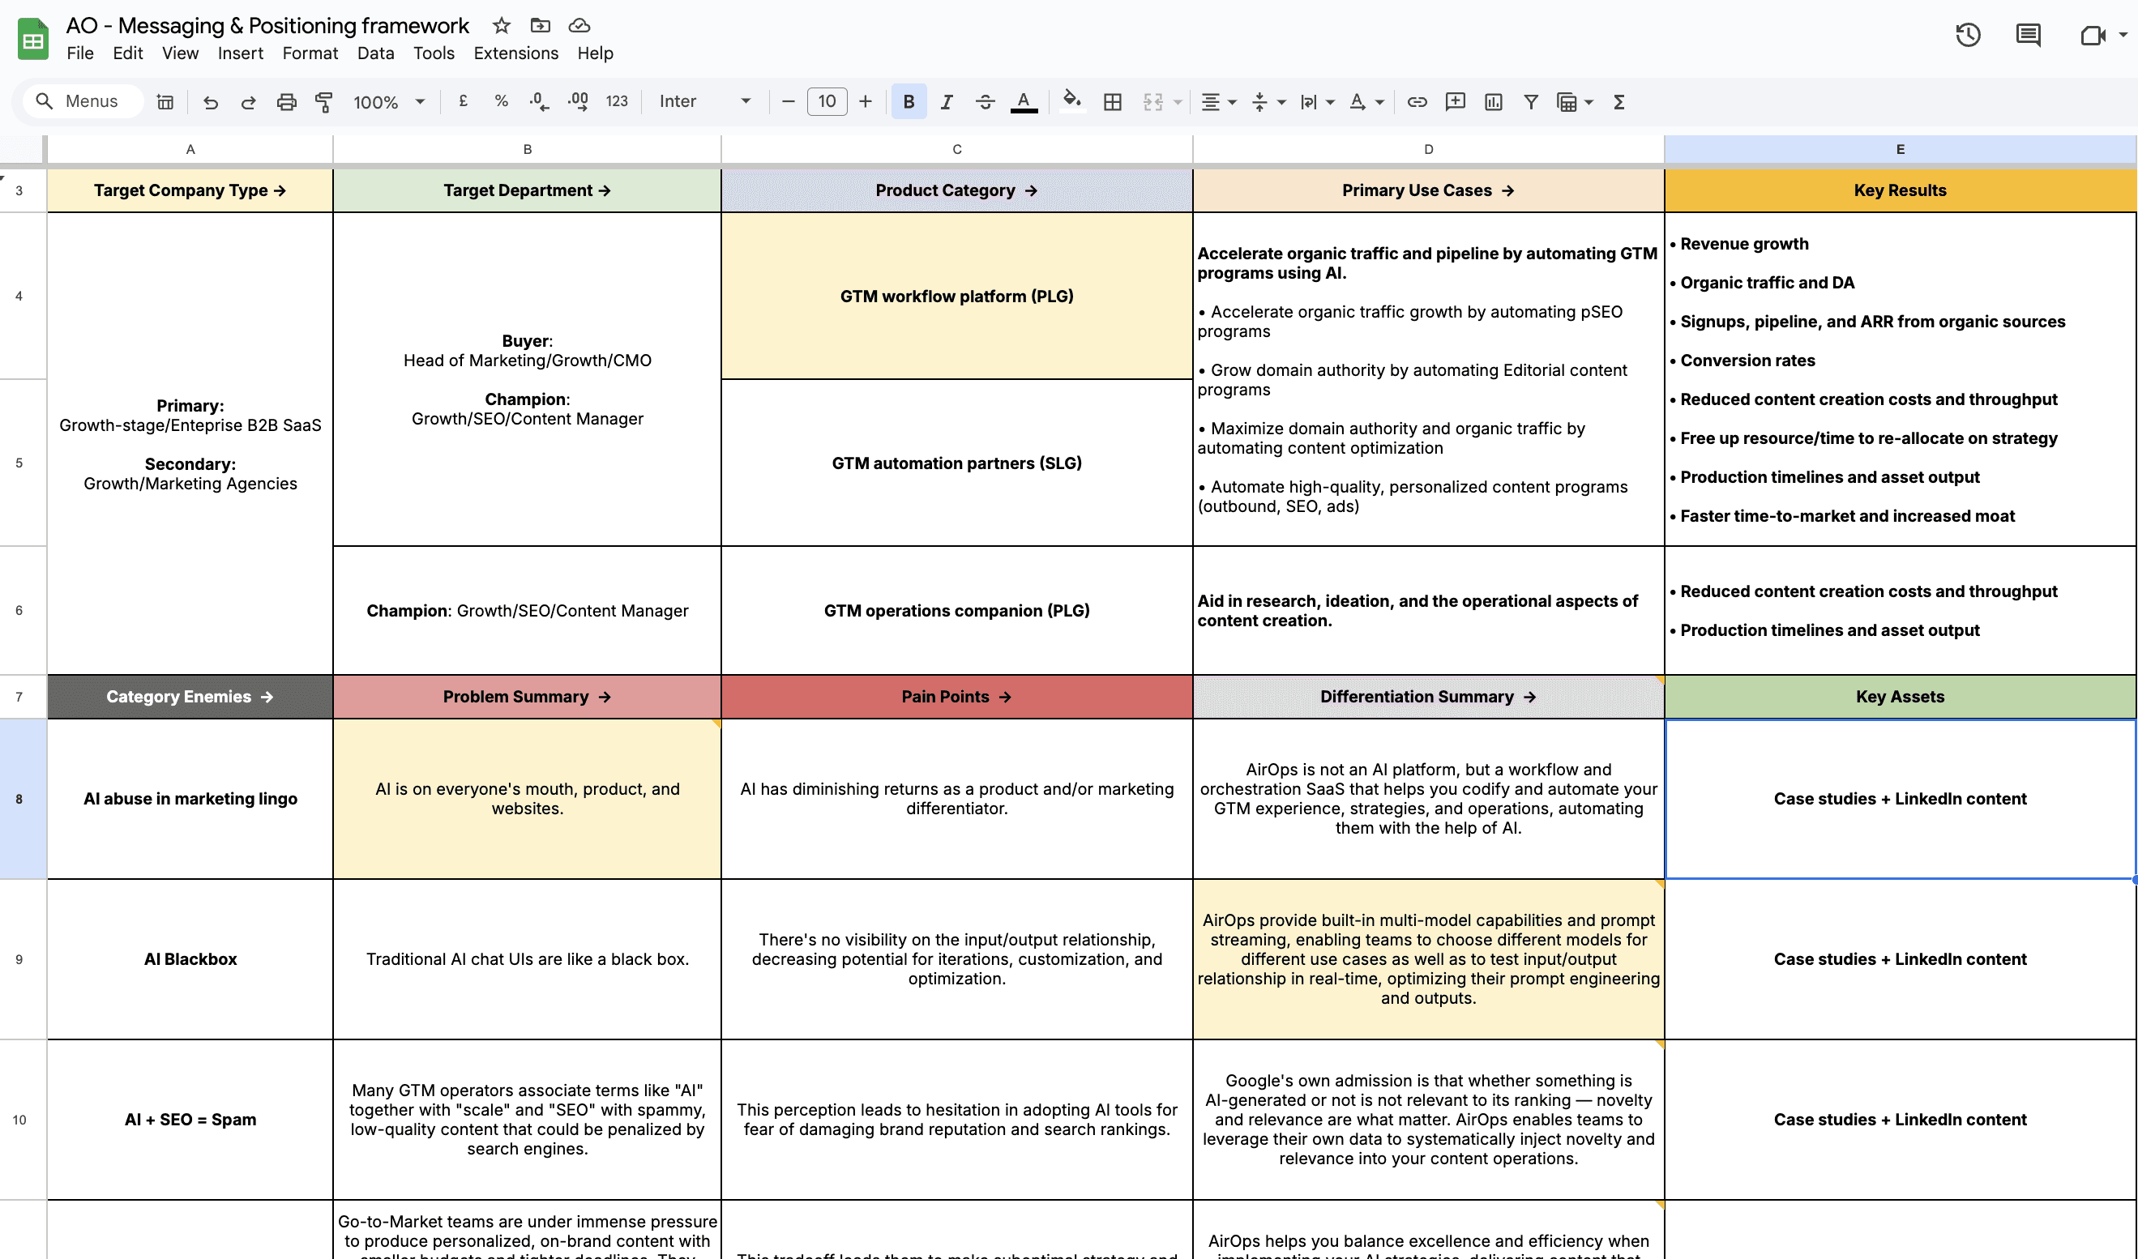Viewport: 2138px width, 1259px height.
Task: Open the Help menu
Action: tap(595, 53)
